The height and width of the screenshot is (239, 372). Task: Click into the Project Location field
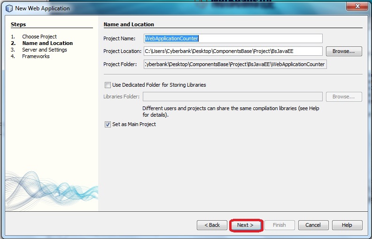[233, 51]
